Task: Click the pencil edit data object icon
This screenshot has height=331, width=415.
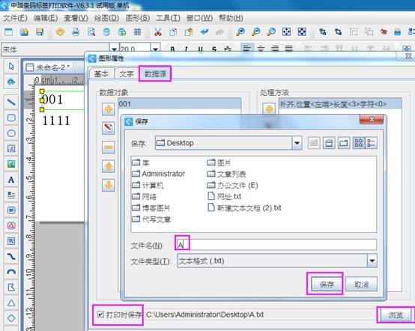Action: tap(109, 128)
